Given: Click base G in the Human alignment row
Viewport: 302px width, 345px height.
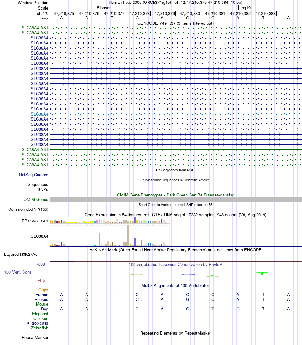Looking at the screenshot, I should click(188, 295).
